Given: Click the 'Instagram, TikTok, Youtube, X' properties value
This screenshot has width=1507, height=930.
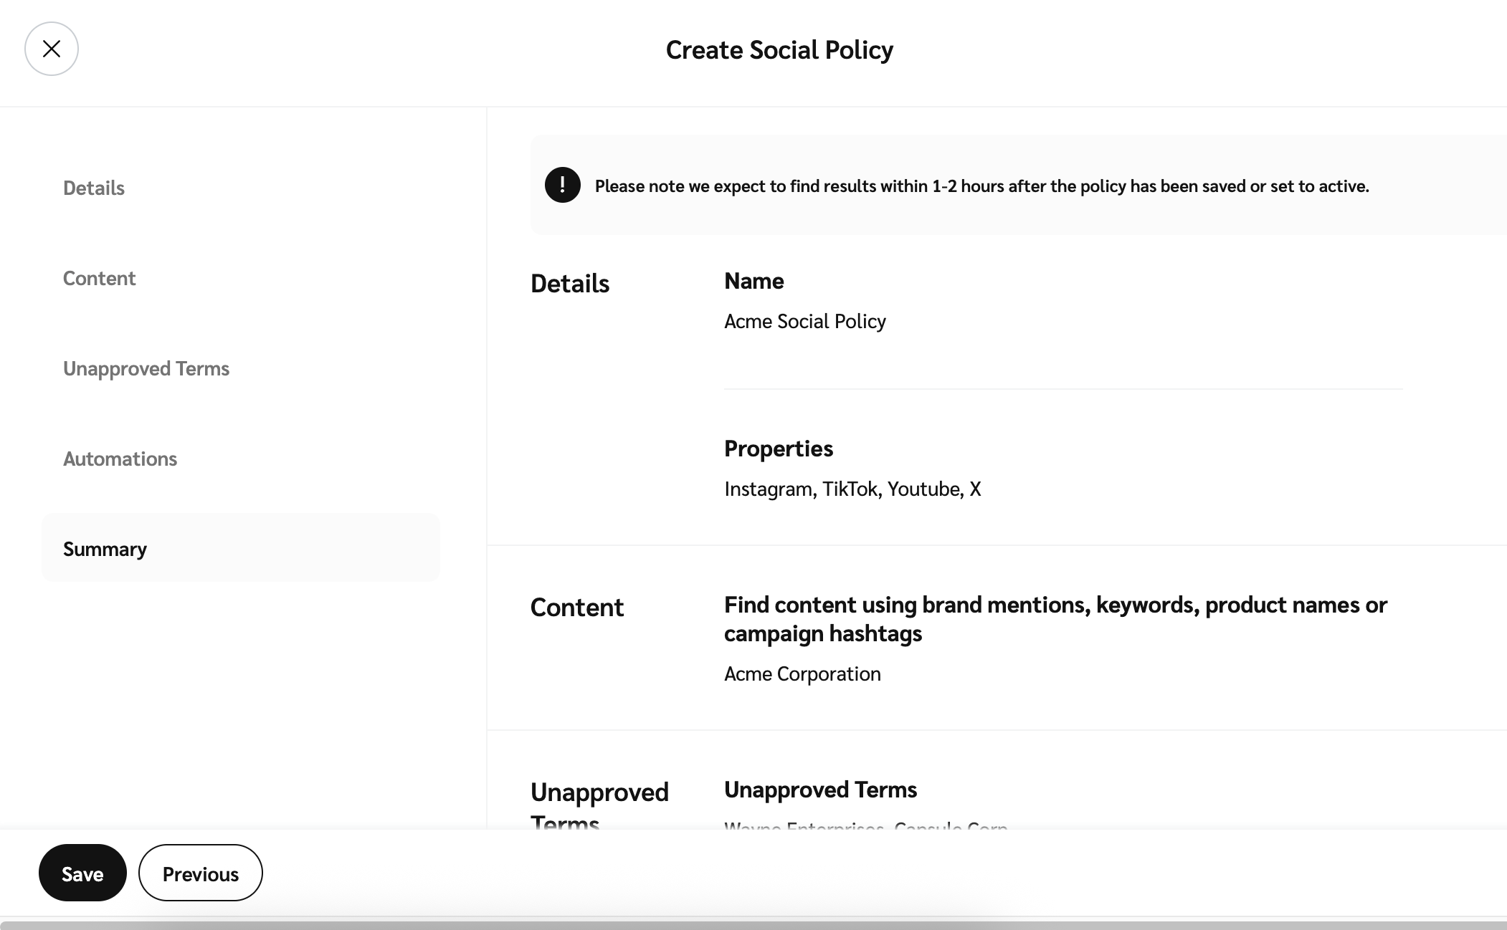Looking at the screenshot, I should pyautogui.click(x=852, y=489).
